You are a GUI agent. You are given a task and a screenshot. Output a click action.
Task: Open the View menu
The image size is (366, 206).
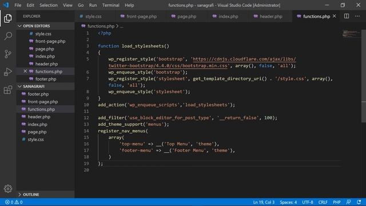pos(67,5)
